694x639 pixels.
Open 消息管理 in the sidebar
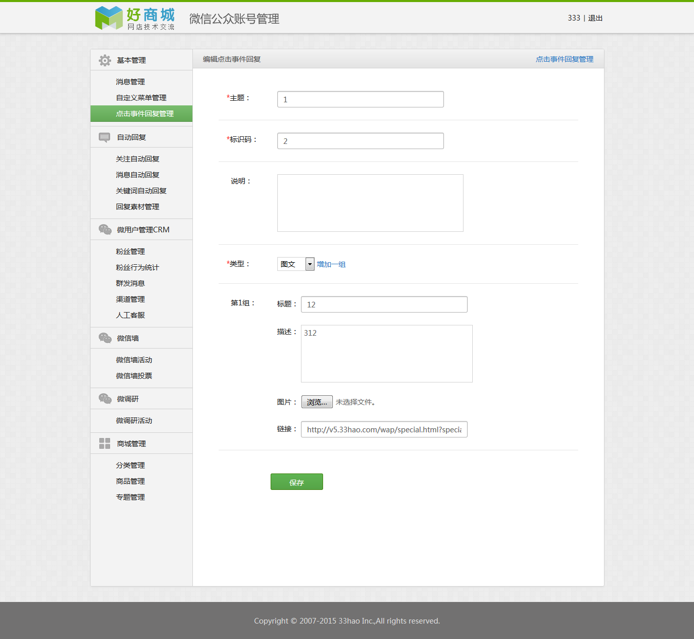coord(130,82)
